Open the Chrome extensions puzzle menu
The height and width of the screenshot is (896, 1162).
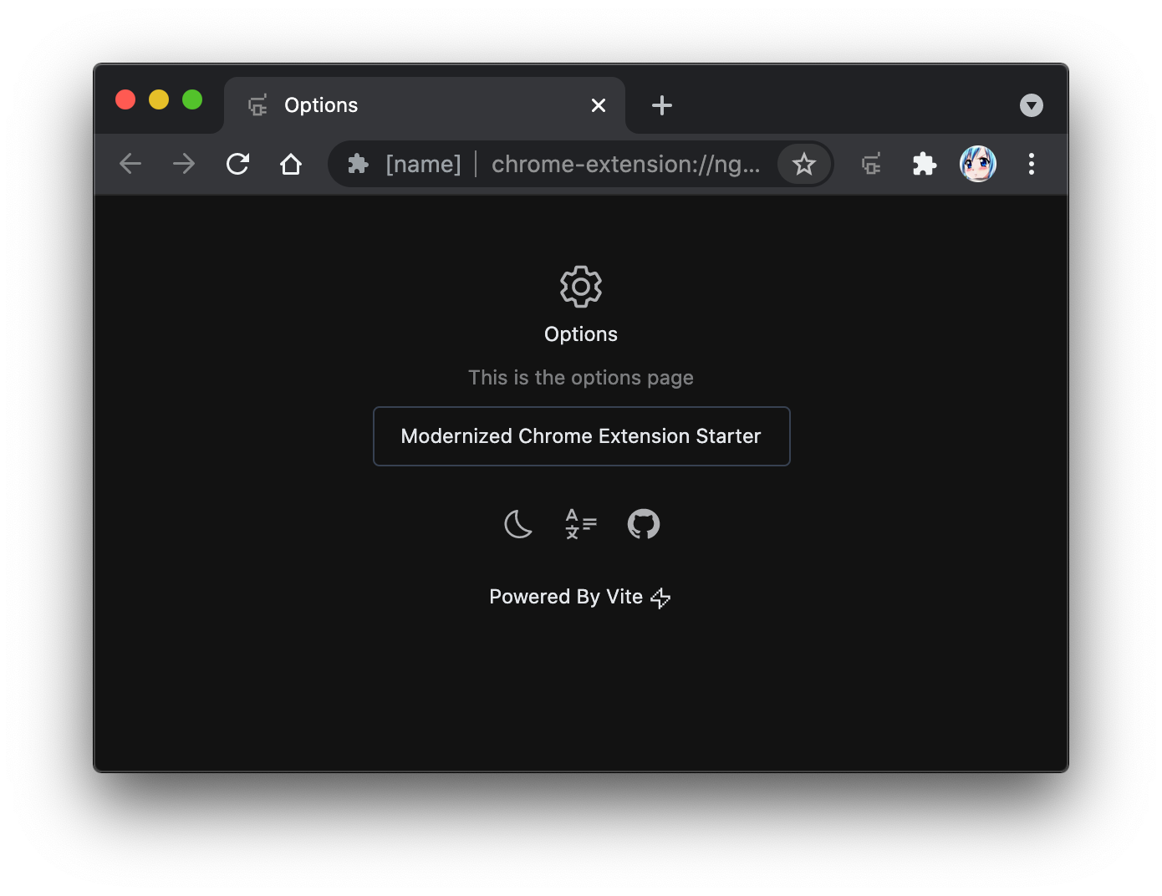[925, 164]
